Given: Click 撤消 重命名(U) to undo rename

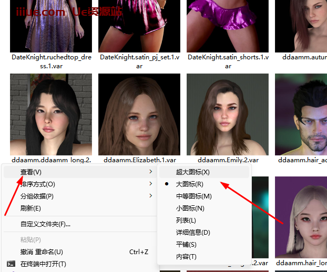Looking at the screenshot, I should click(42, 252).
